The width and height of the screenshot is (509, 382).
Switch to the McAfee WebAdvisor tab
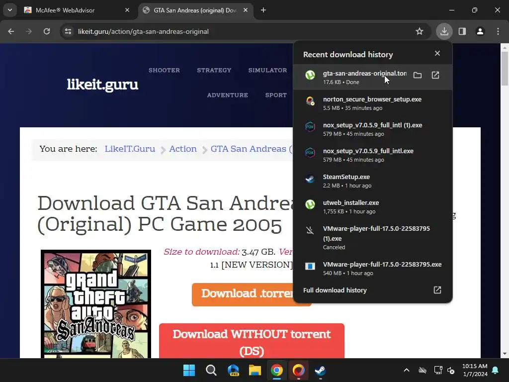[x=77, y=10]
